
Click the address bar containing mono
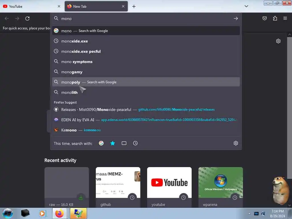click(x=145, y=19)
